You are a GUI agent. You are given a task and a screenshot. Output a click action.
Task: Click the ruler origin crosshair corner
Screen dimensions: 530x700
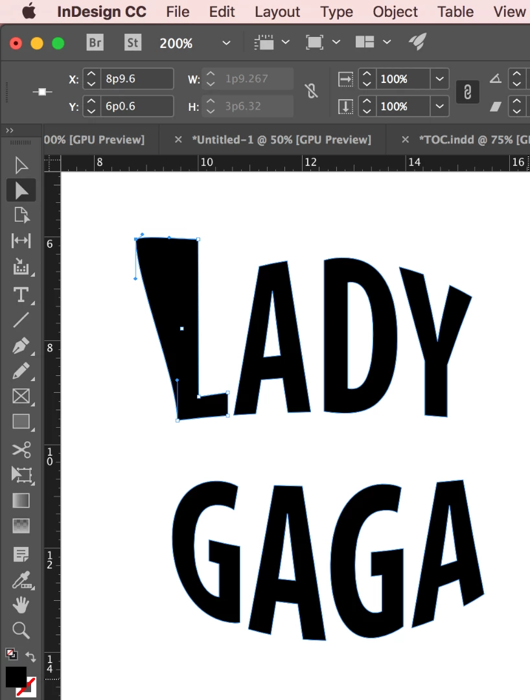point(52,164)
